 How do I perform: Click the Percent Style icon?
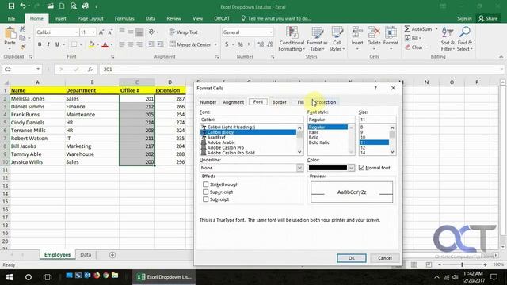(240, 44)
